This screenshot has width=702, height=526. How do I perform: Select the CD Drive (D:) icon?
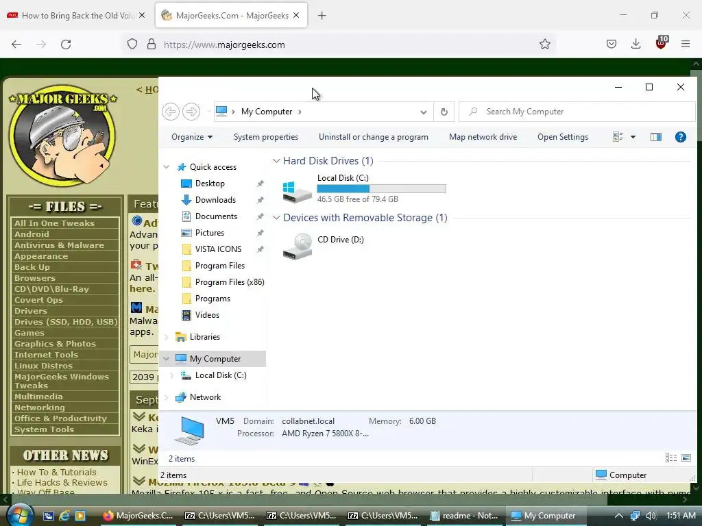298,246
